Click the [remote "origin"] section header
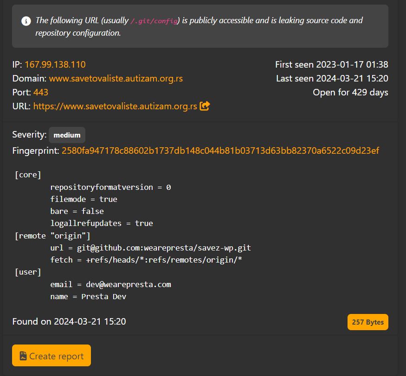 point(52,236)
